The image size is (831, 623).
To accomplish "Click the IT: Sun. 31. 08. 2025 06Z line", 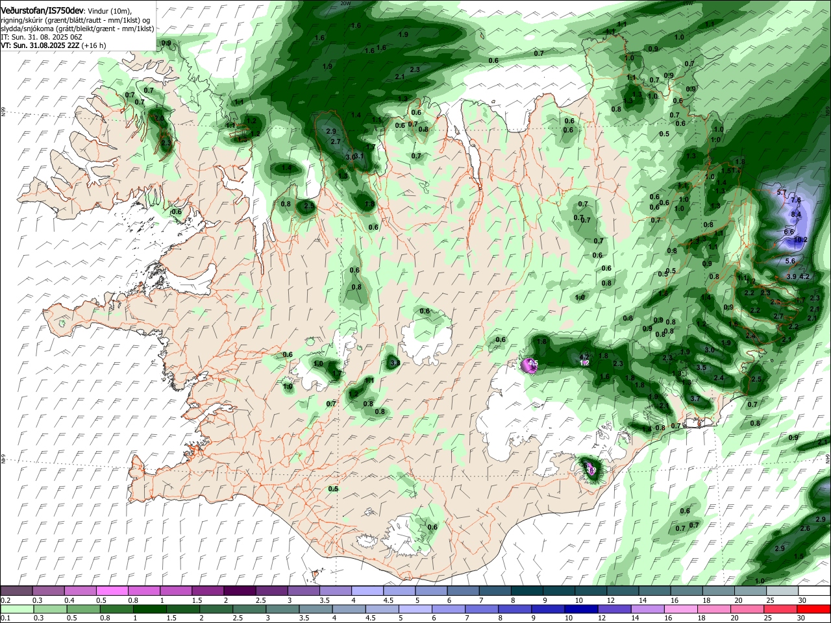I will pos(42,37).
